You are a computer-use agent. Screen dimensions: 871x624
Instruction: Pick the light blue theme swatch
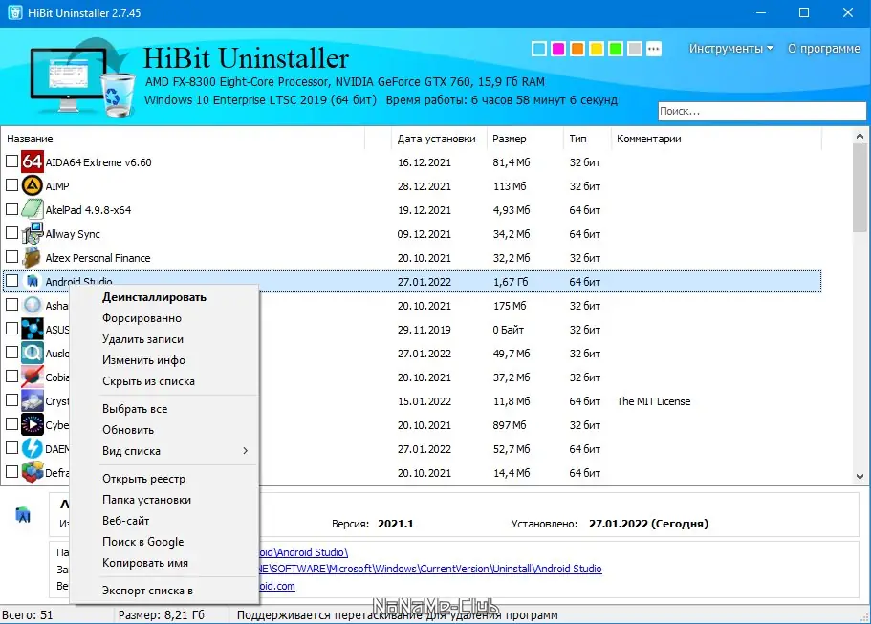(539, 49)
